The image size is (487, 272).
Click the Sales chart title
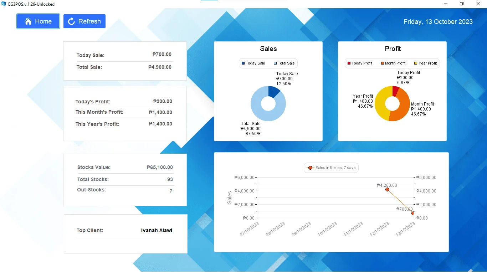tap(268, 49)
